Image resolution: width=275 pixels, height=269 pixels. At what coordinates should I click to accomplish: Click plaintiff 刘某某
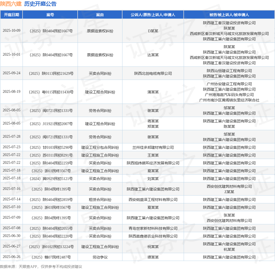click(x=153, y=179)
